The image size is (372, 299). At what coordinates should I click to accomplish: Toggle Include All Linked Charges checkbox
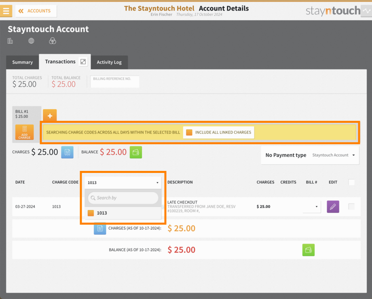189,132
